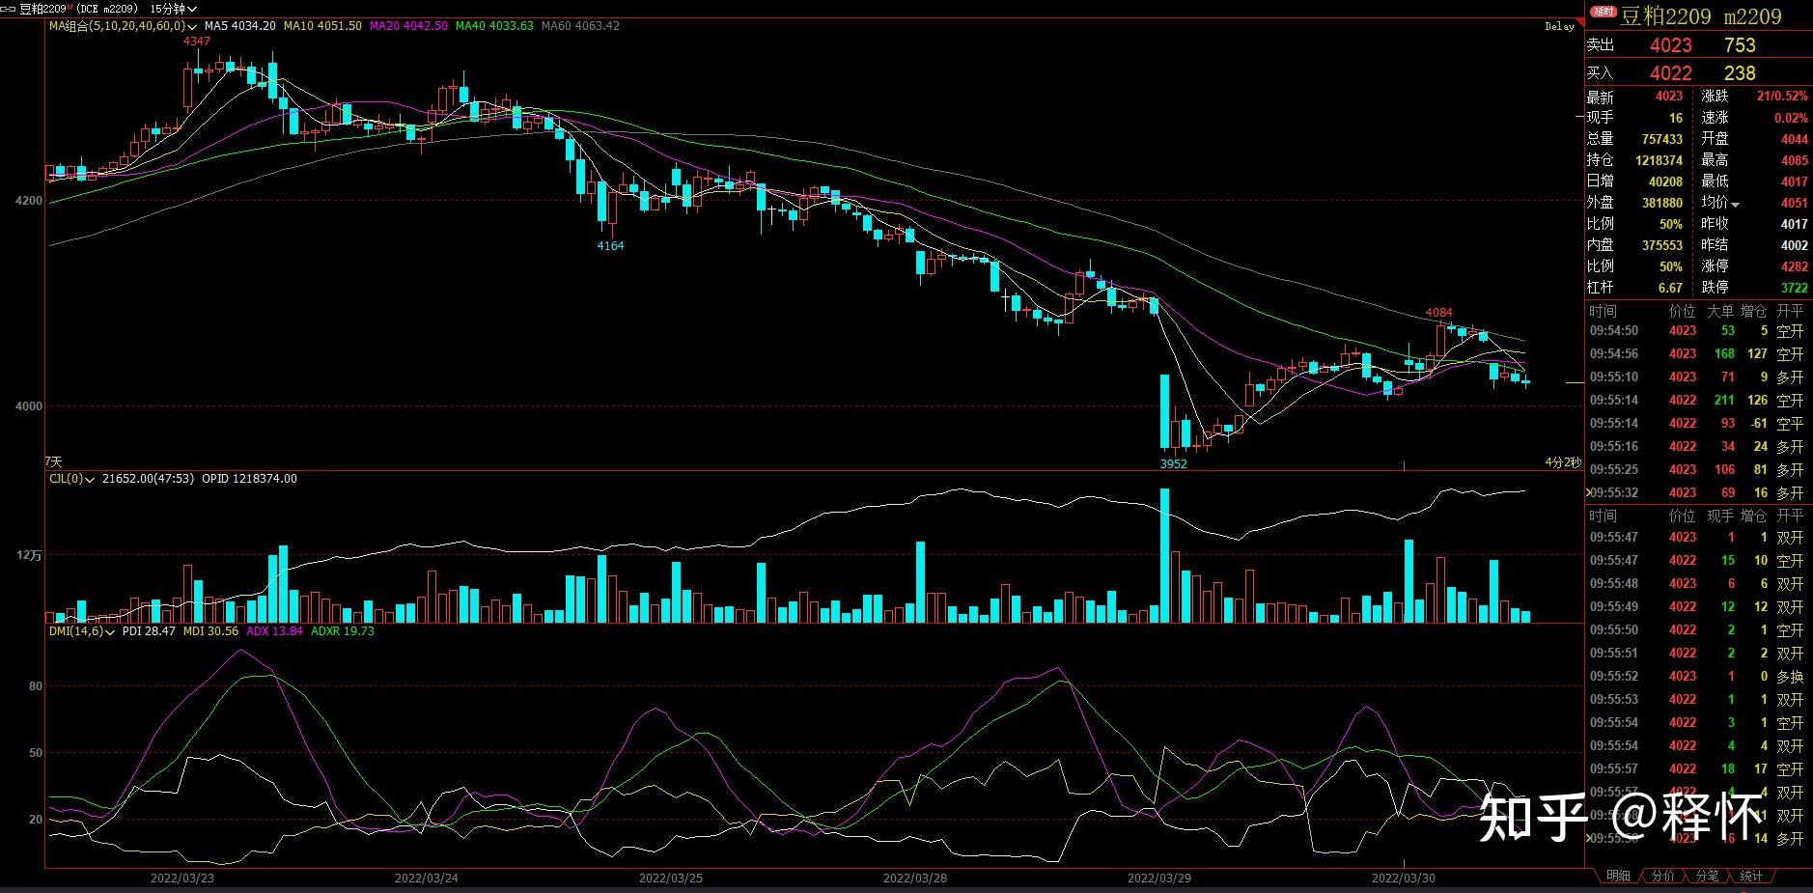Switch to the 统计 tab
This screenshot has width=1813, height=893.
click(x=1751, y=876)
